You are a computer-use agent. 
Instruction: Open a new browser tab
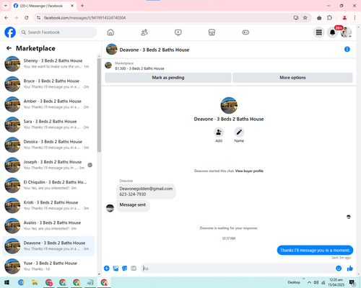82,6
